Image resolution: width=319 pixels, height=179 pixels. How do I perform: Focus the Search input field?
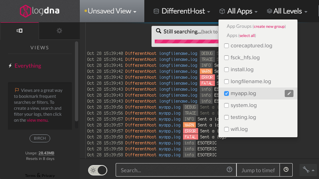tap(176, 170)
